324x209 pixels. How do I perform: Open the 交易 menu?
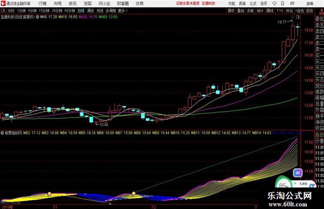tap(140, 3)
